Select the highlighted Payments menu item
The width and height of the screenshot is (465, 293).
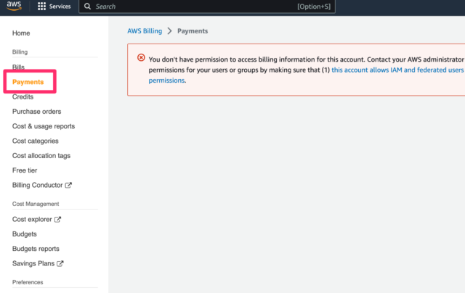28,82
